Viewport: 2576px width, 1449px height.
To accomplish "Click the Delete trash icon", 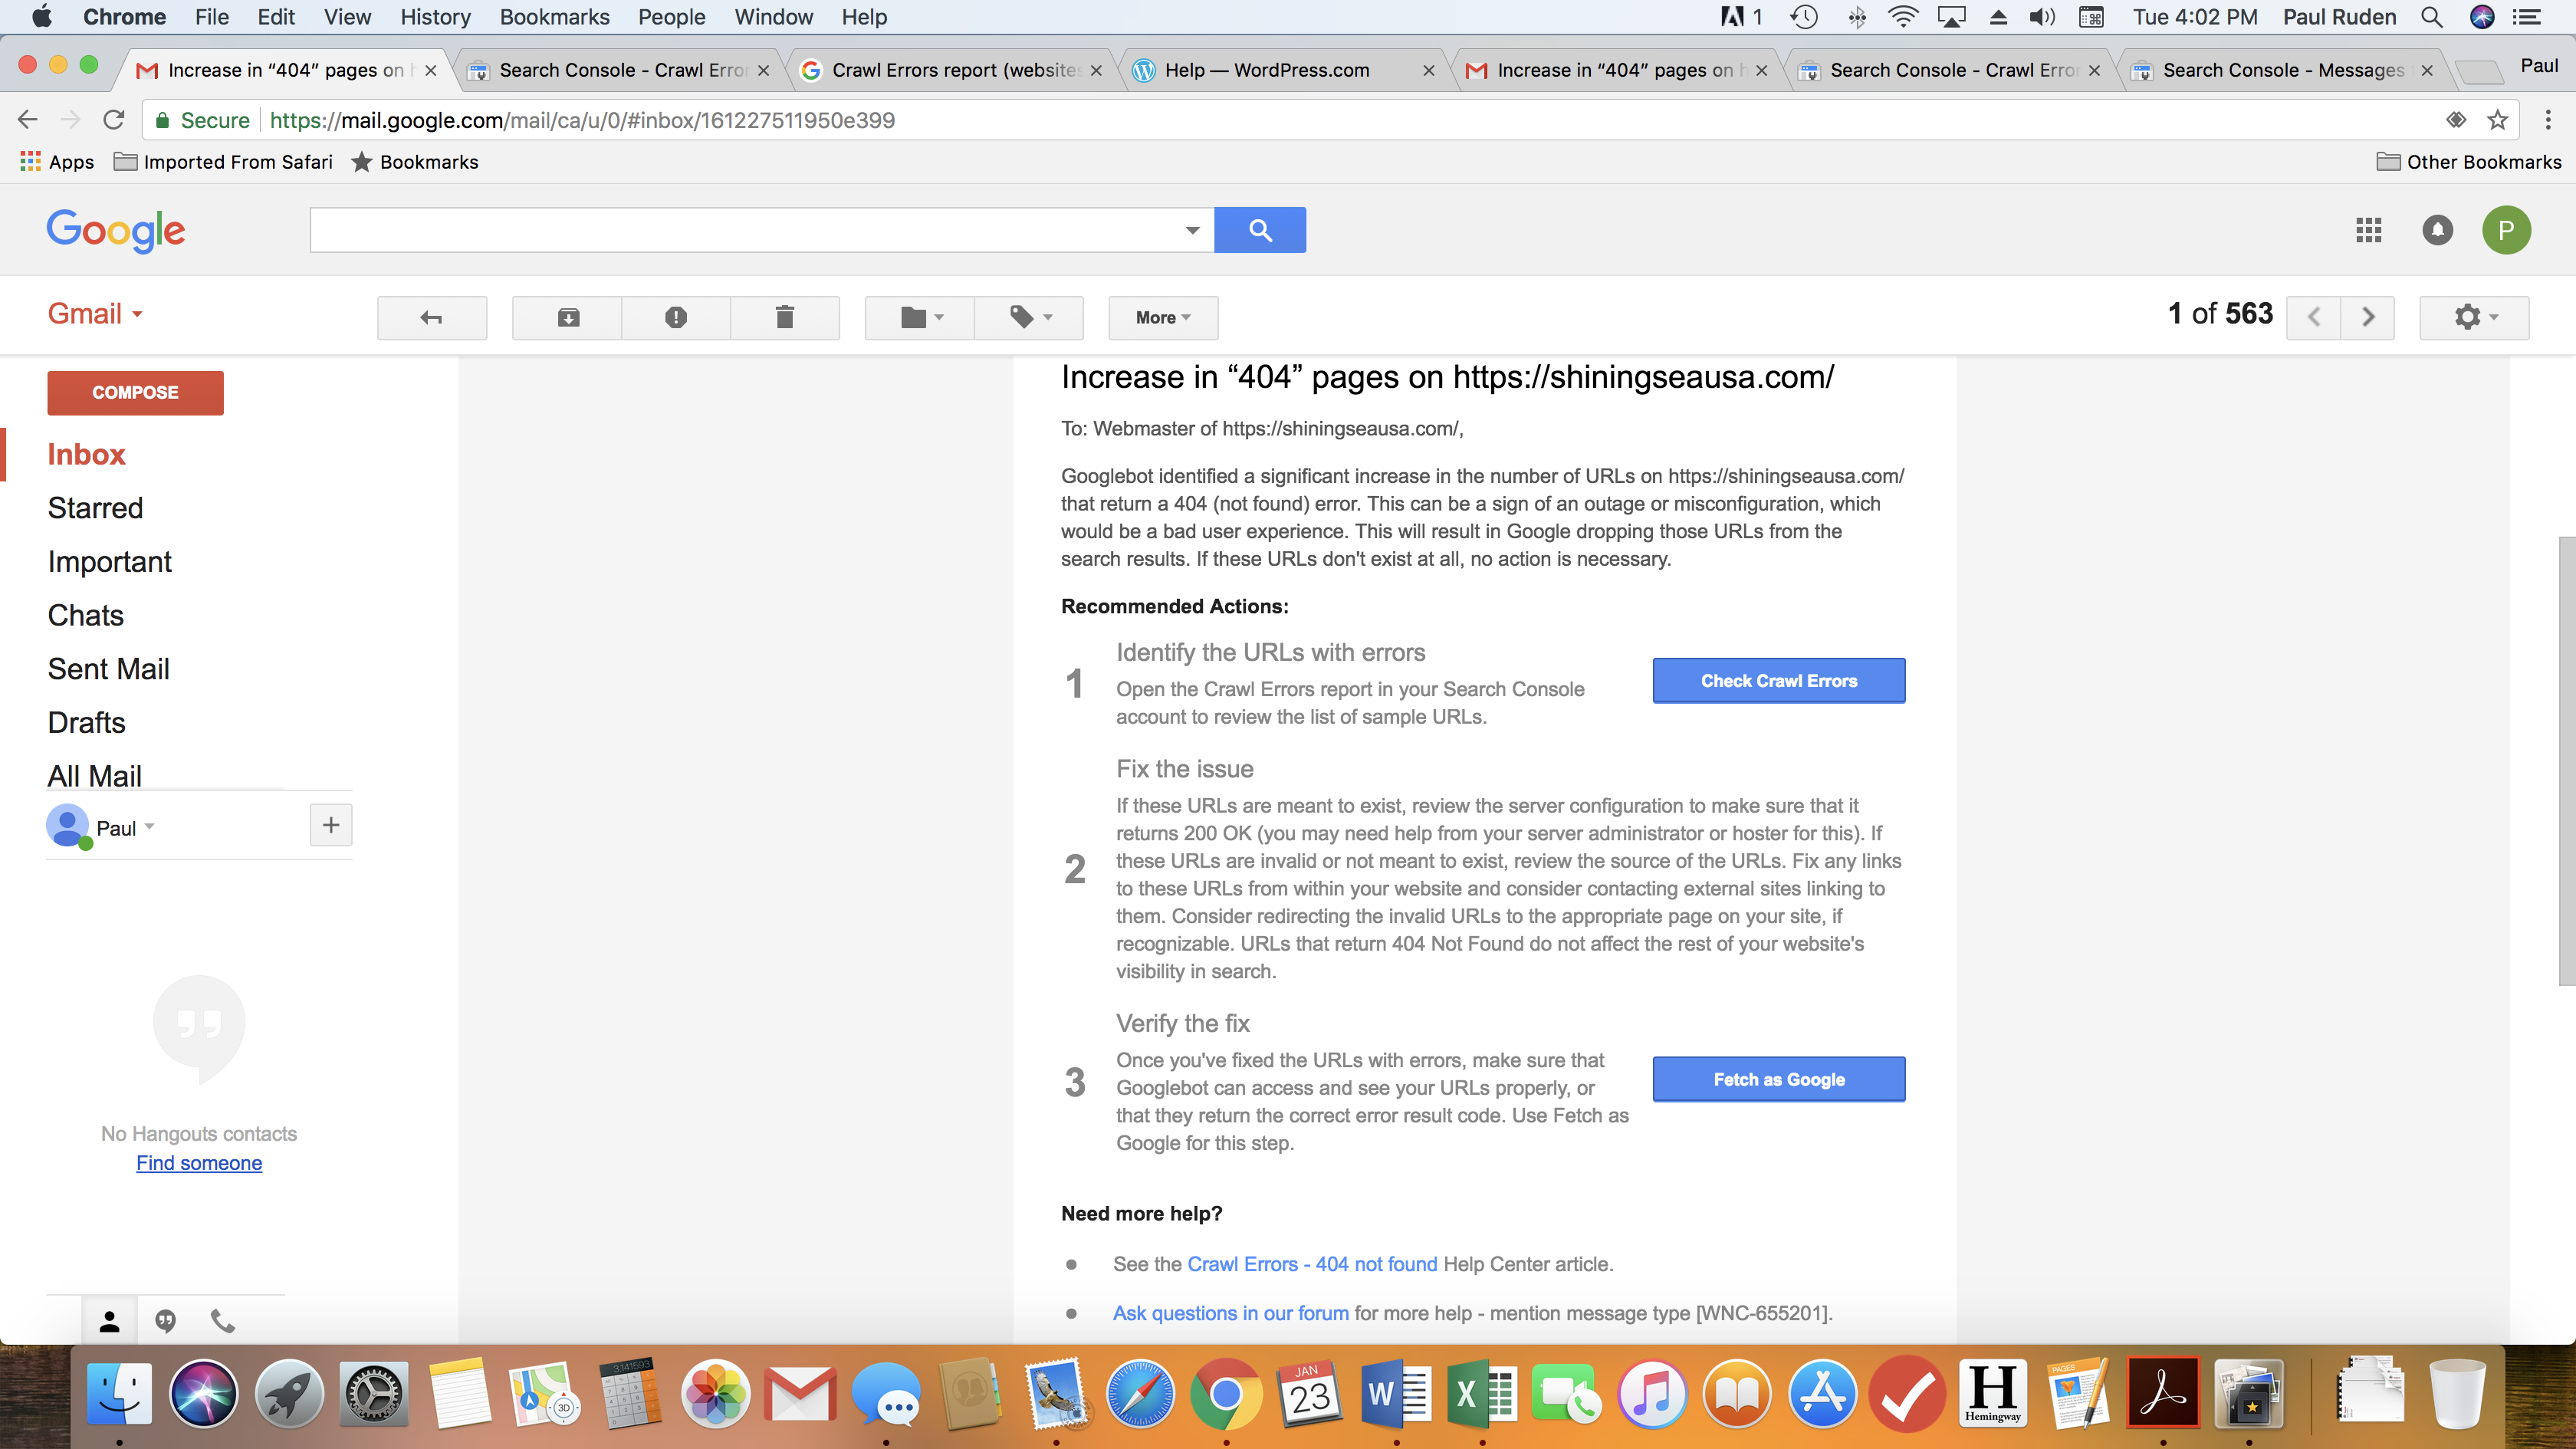I will pyautogui.click(x=785, y=318).
